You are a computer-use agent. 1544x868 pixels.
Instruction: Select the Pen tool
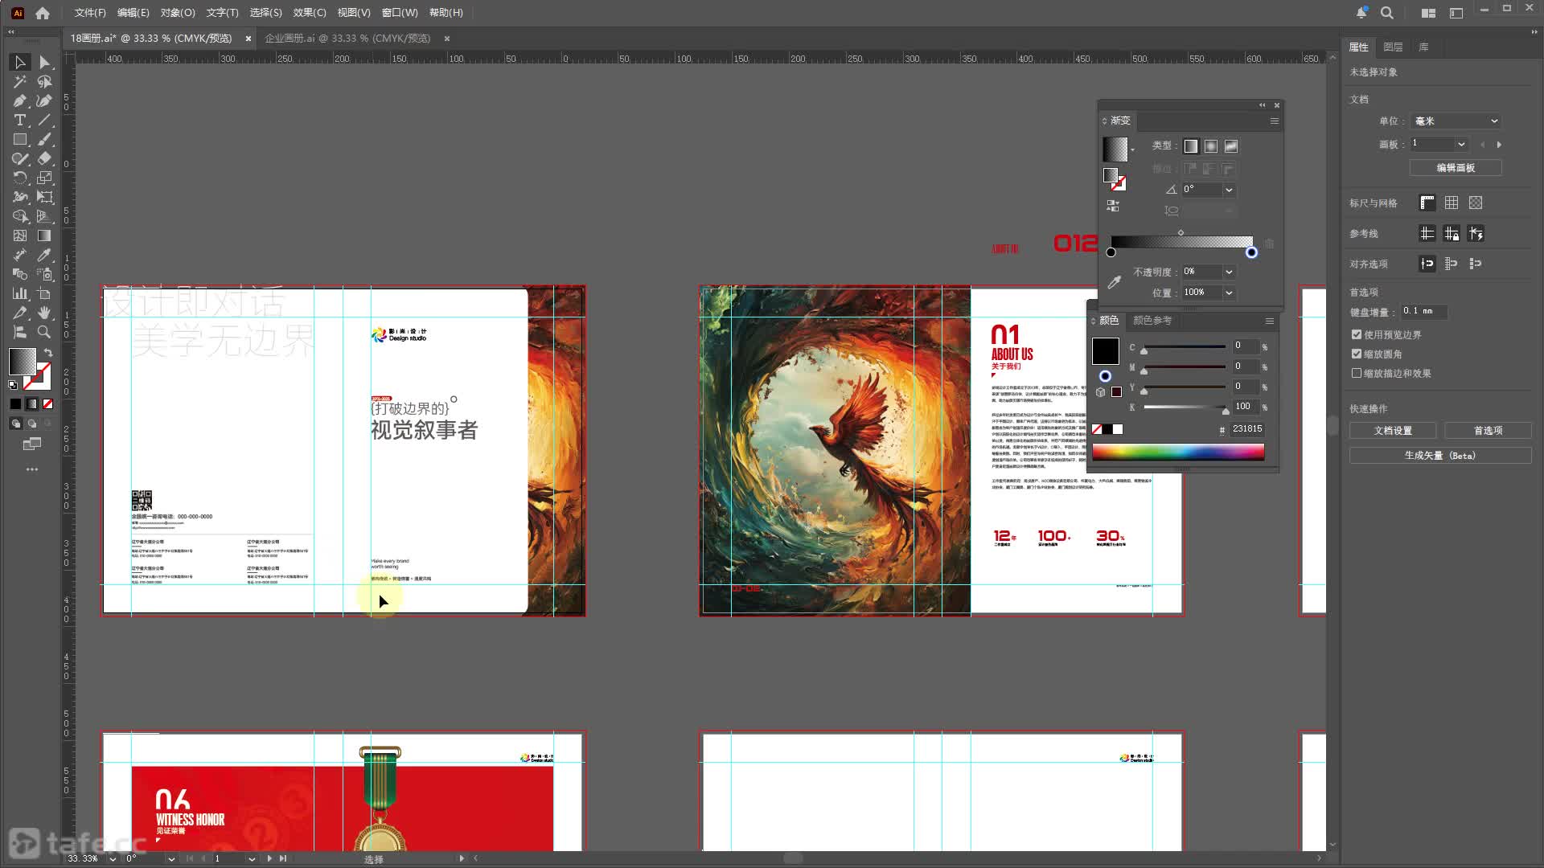point(20,101)
